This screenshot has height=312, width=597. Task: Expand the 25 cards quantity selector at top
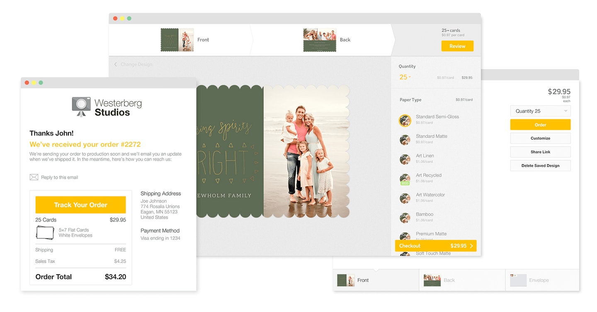pos(451,30)
